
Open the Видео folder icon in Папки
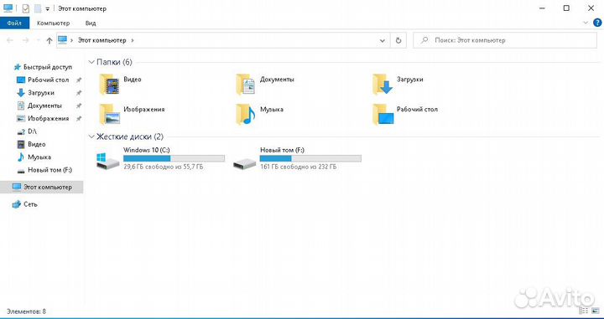click(x=109, y=85)
